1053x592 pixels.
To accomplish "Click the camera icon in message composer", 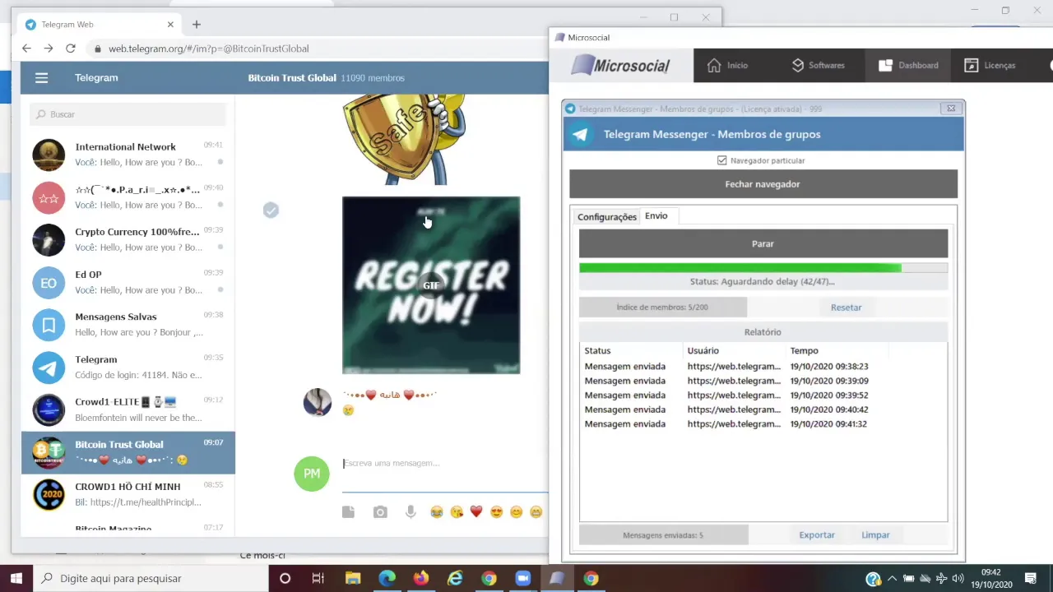I will [x=380, y=512].
